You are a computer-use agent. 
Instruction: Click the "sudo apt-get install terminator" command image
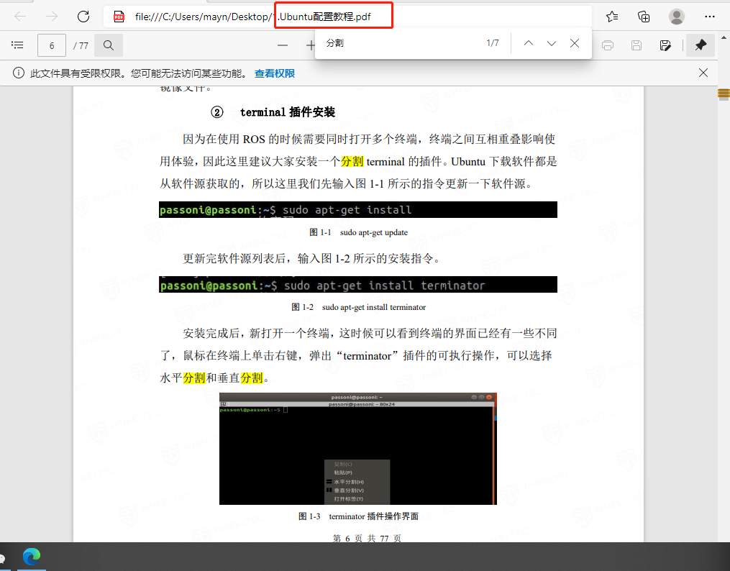(x=358, y=285)
